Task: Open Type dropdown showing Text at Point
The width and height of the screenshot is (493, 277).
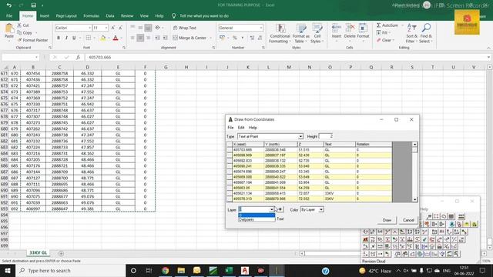Action: [x=300, y=136]
